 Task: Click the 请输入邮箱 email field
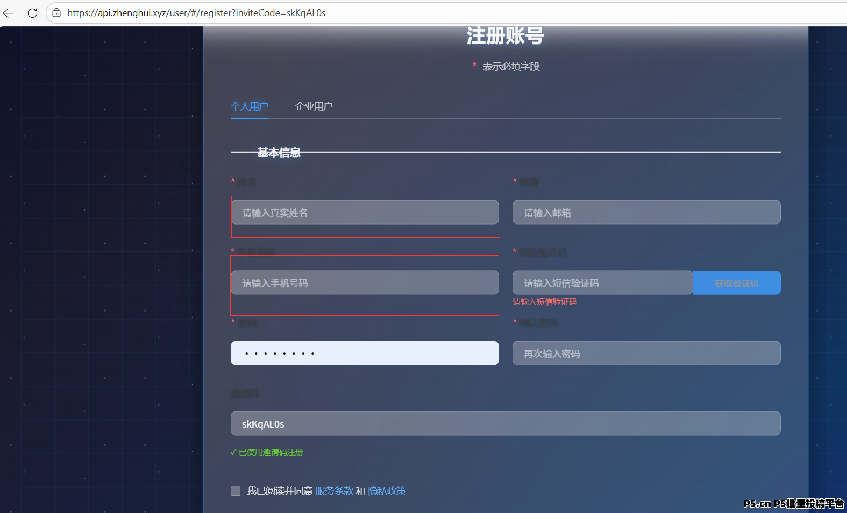click(x=646, y=213)
